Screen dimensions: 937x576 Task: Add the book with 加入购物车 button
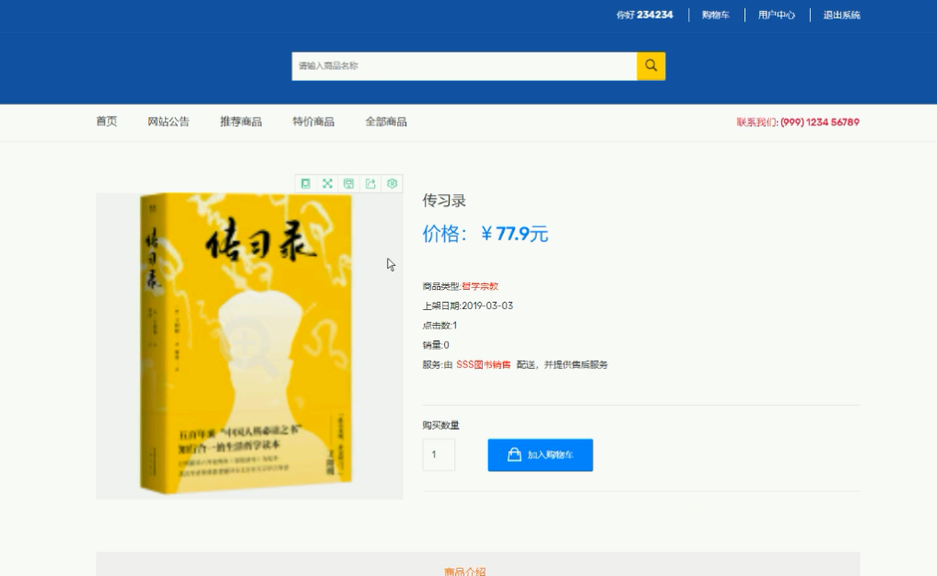pos(540,455)
